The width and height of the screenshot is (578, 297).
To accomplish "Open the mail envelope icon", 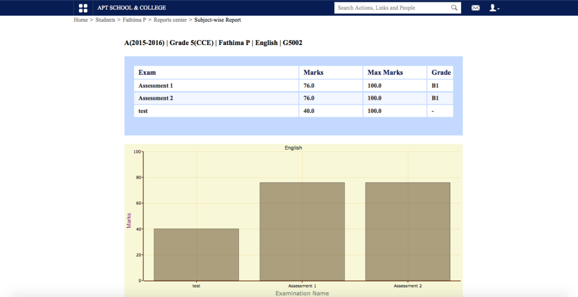I will point(476,8).
